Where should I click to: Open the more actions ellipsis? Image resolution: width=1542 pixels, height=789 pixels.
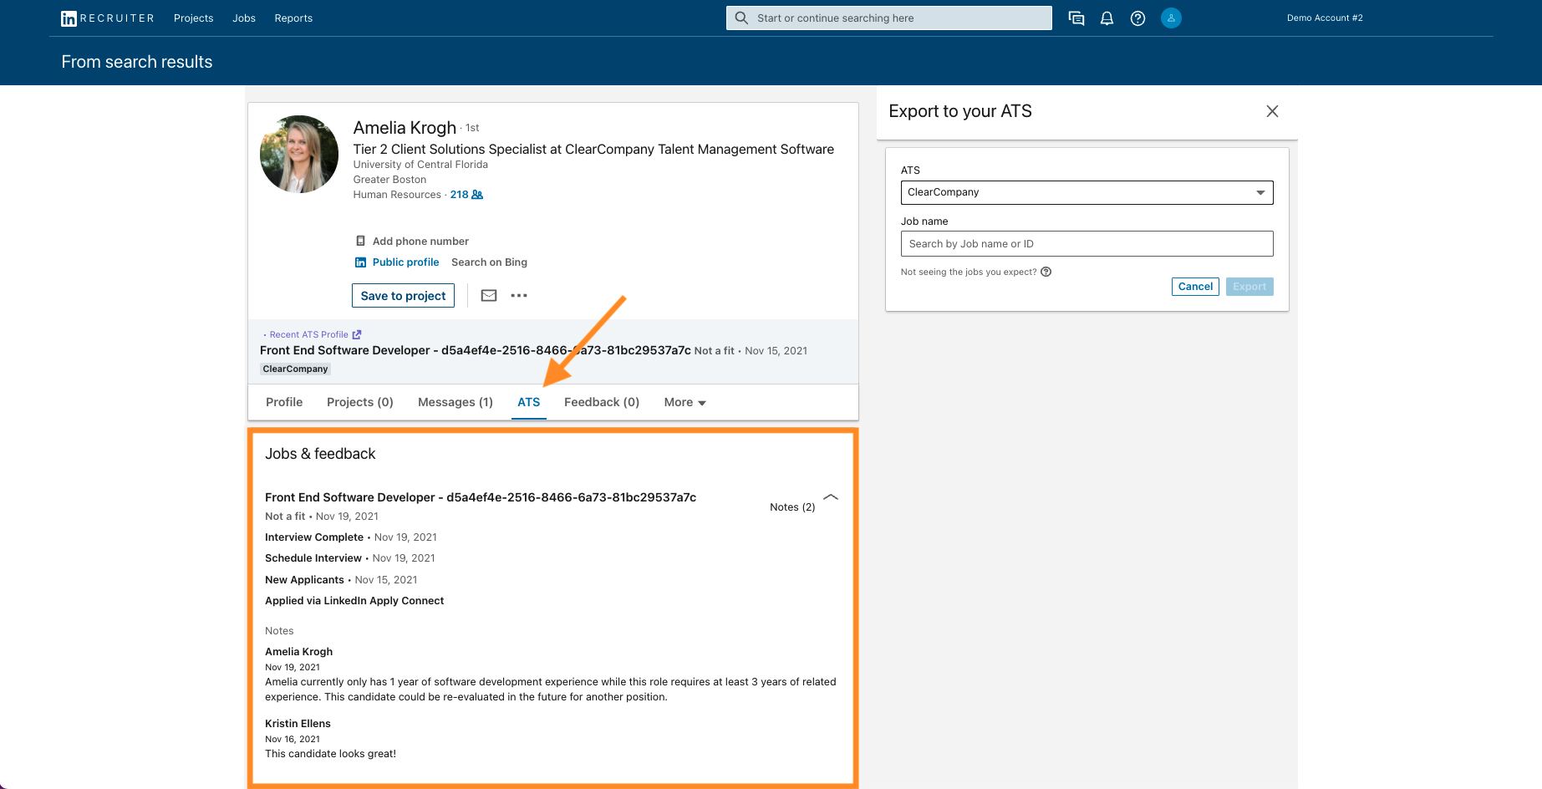click(519, 295)
